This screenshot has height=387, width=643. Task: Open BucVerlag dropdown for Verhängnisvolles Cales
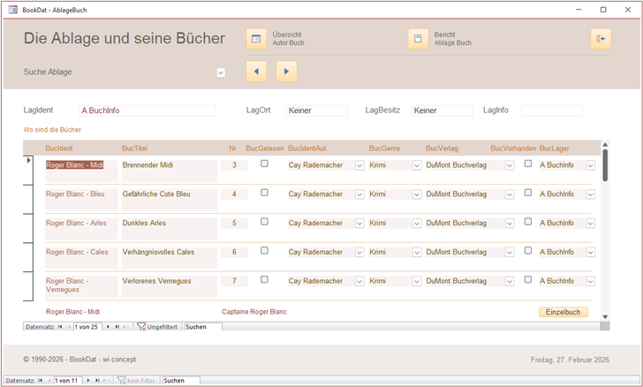pyautogui.click(x=510, y=253)
